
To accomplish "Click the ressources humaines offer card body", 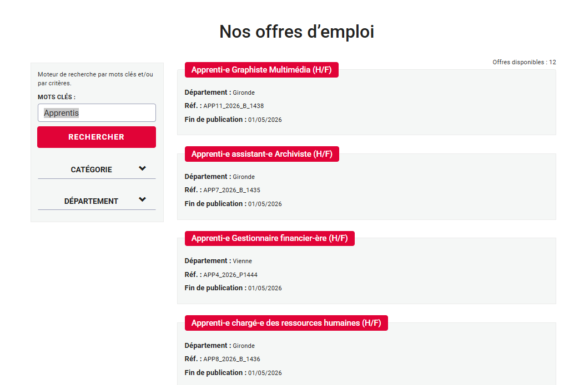I will point(366,355).
